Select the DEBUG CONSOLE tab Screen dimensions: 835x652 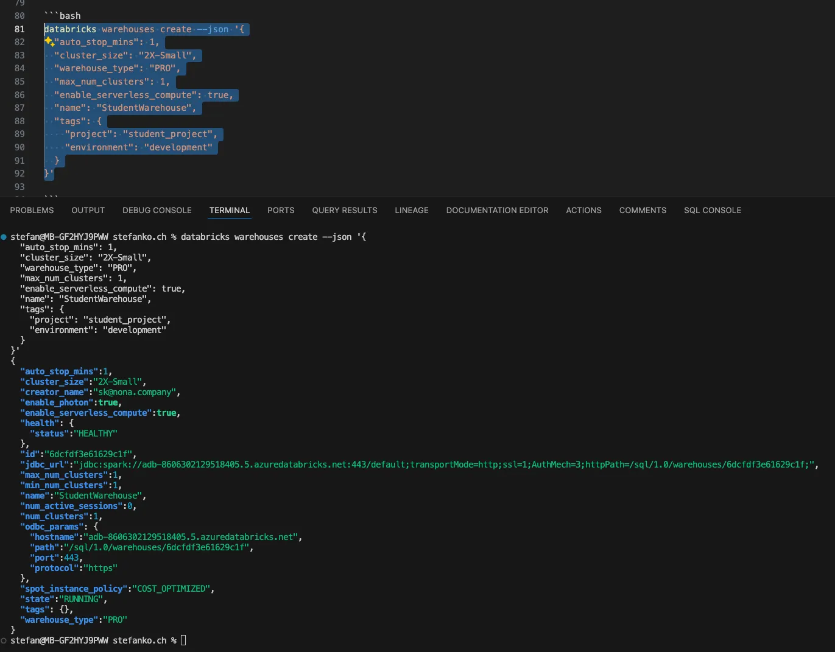click(x=157, y=210)
